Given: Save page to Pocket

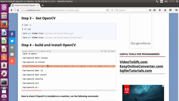Looking at the screenshot, I should (x=170, y=10).
